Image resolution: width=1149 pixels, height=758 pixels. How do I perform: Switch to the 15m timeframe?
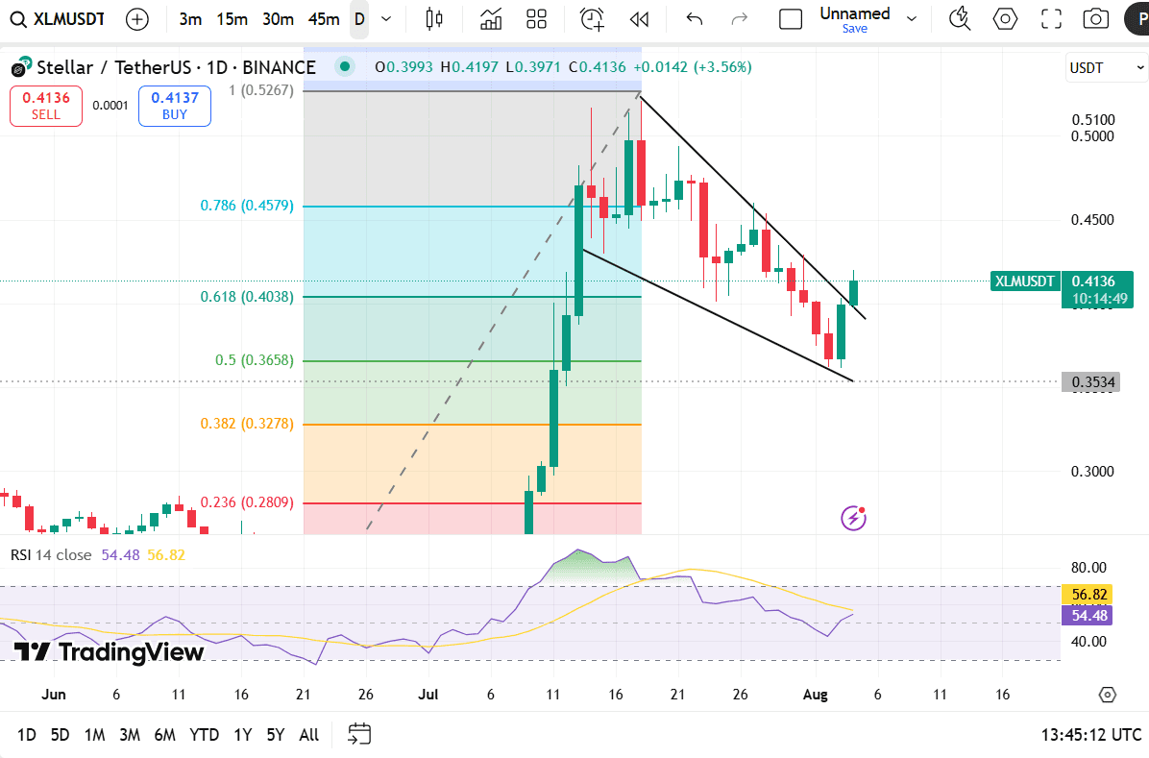click(x=232, y=19)
